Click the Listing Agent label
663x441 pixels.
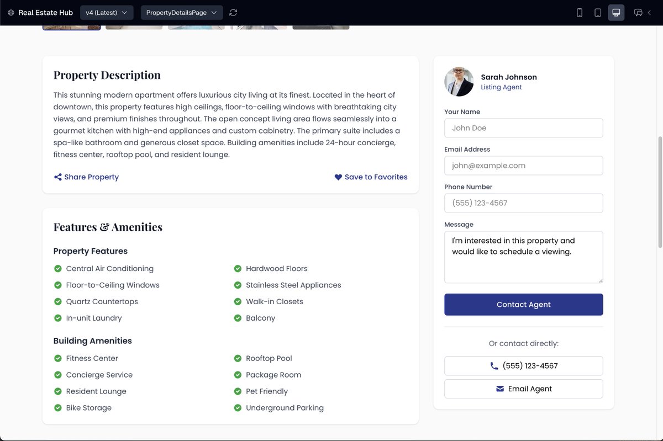click(501, 87)
